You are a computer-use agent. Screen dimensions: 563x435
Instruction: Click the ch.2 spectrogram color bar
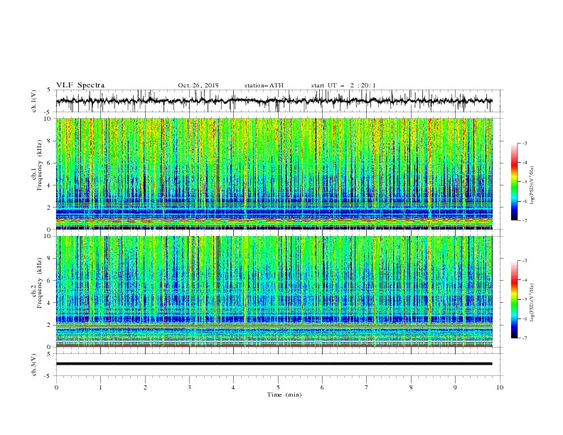point(514,299)
